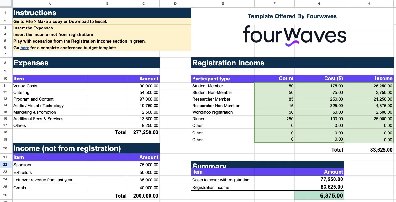Select column A header
The width and height of the screenshot is (396, 202).
tap(50, 3)
